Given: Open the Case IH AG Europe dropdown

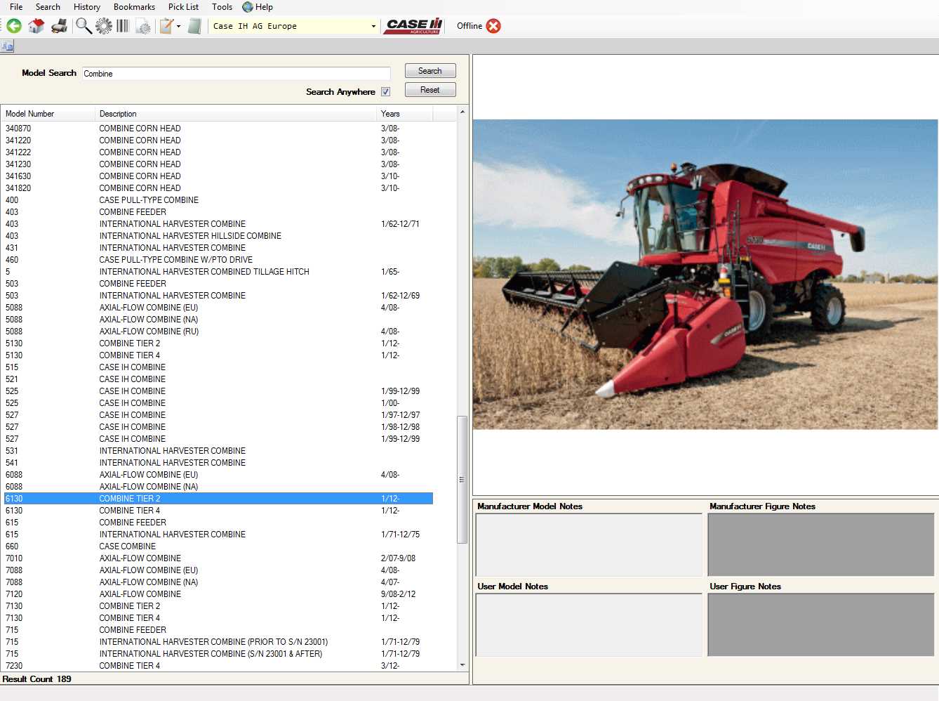Looking at the screenshot, I should 373,27.
